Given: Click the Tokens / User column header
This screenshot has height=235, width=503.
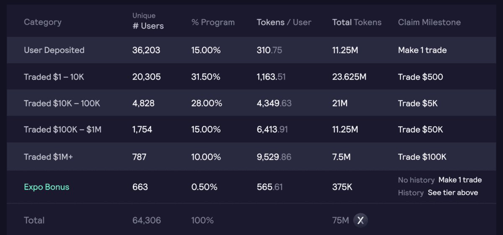Looking at the screenshot, I should (x=284, y=22).
